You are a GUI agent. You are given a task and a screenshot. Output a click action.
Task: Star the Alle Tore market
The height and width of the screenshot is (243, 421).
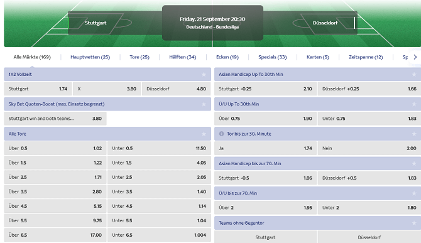[x=204, y=134]
